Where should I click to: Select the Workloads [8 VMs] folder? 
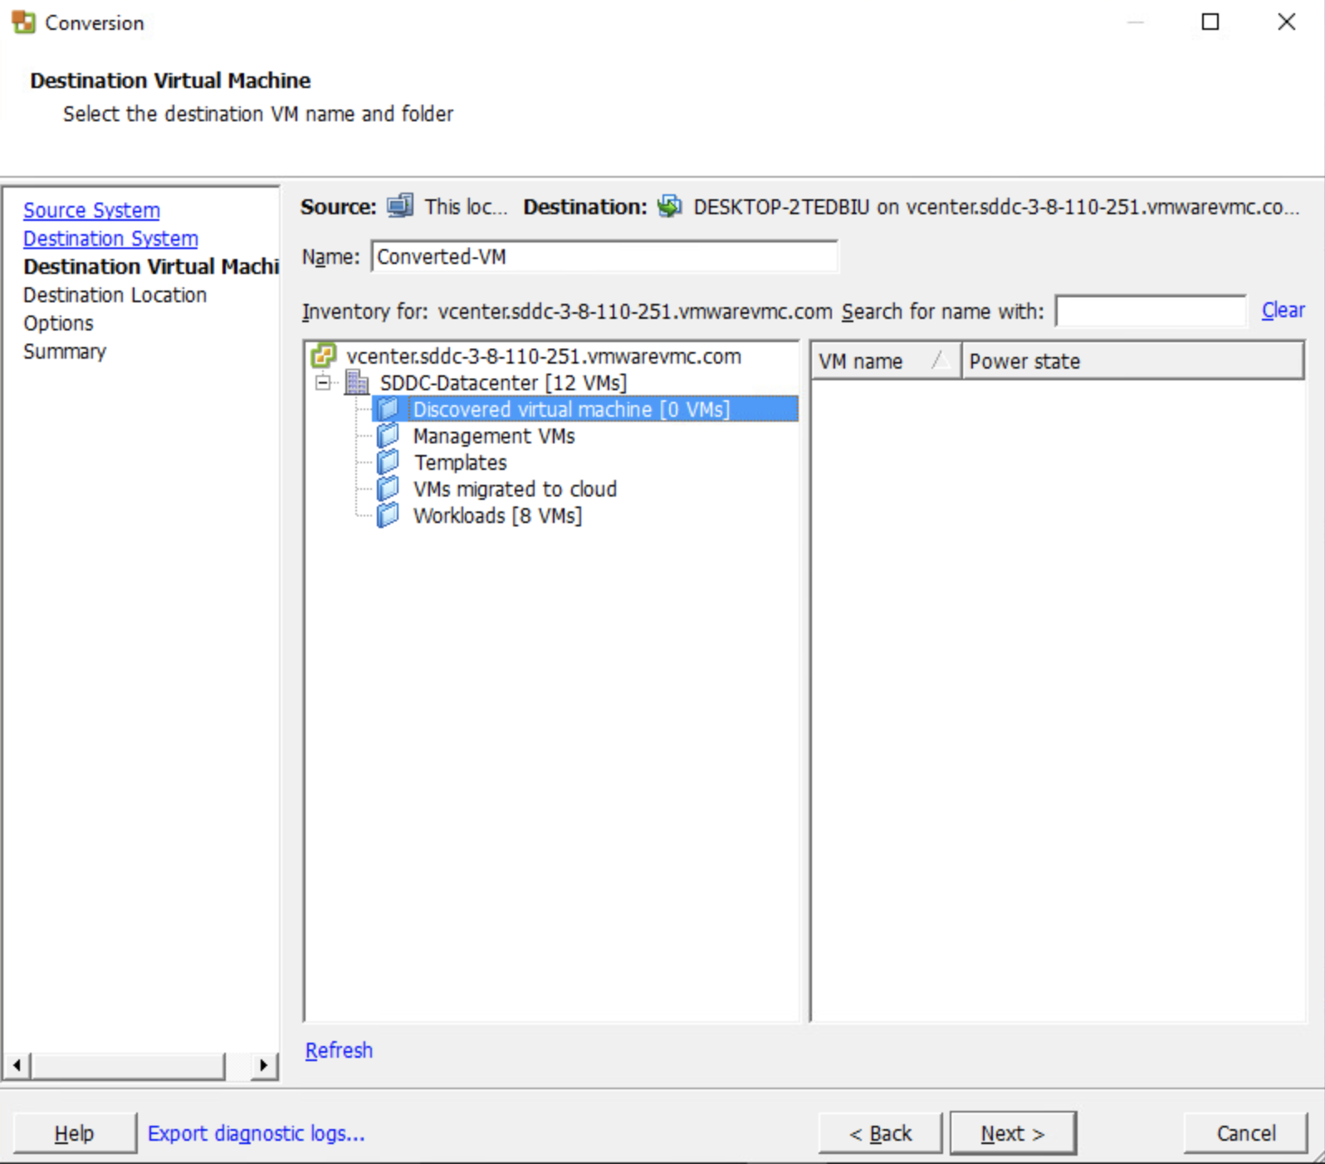click(x=497, y=516)
